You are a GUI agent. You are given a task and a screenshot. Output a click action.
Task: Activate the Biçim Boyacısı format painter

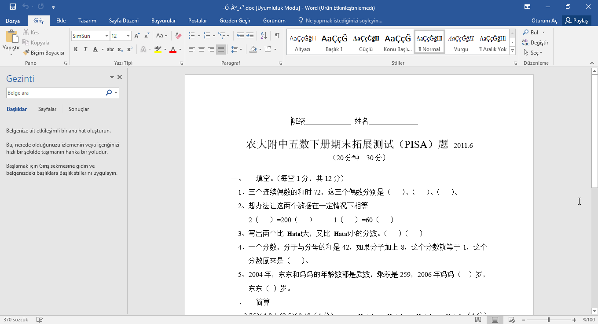click(44, 53)
